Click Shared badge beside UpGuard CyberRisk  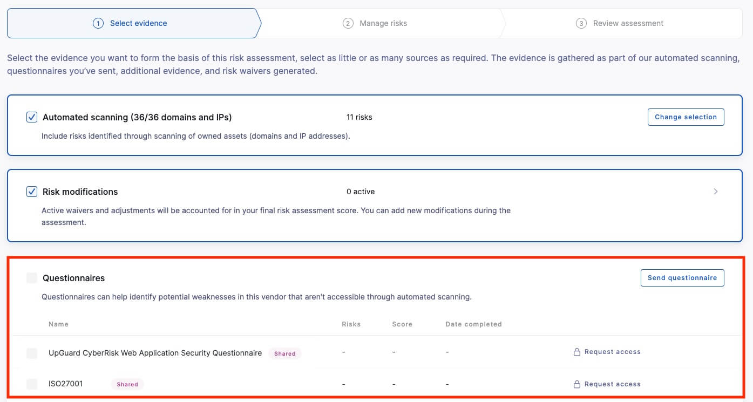(284, 353)
